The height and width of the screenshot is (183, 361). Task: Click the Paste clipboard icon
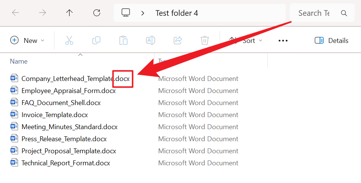coord(123,40)
